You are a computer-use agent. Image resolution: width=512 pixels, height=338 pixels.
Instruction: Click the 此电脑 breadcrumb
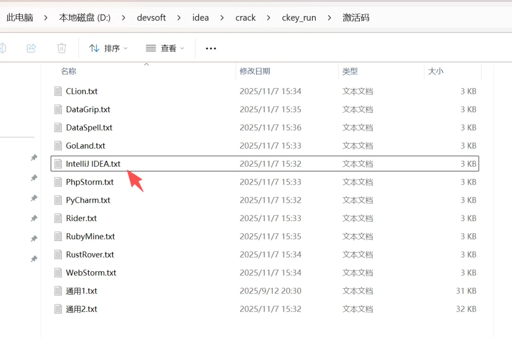pyautogui.click(x=19, y=18)
